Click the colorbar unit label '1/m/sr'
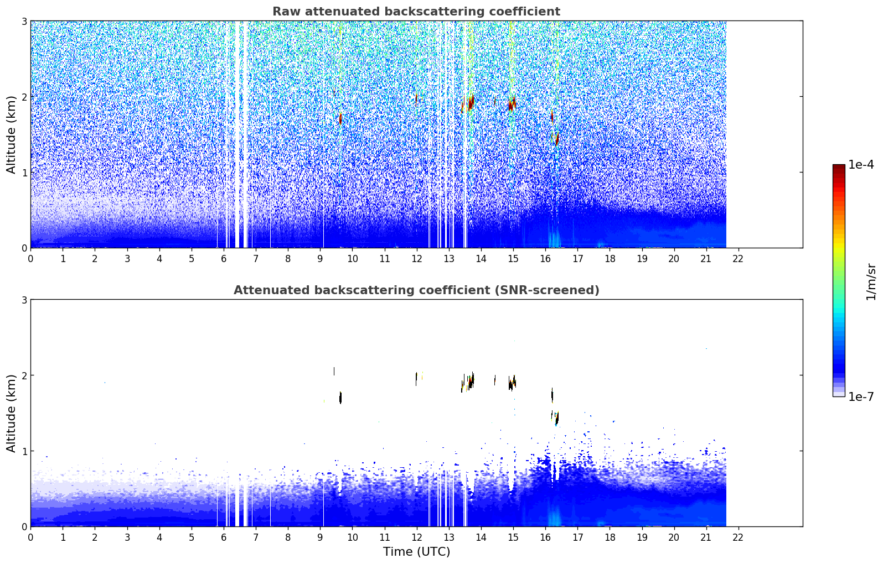The height and width of the screenshot is (564, 883). (x=871, y=281)
